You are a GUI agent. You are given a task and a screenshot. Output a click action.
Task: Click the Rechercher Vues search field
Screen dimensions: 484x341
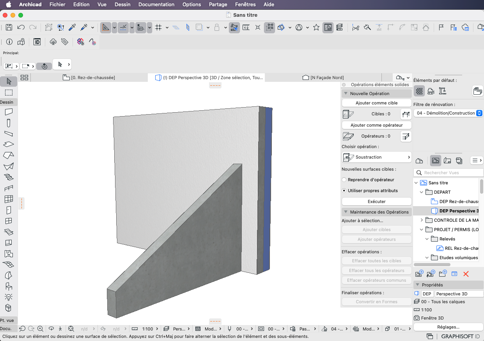tap(449, 173)
